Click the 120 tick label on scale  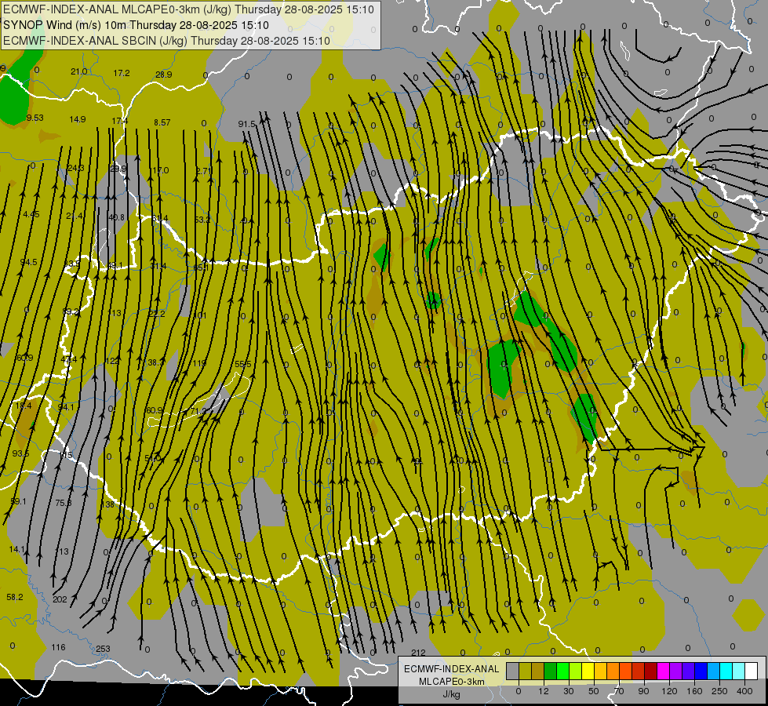pos(670,691)
